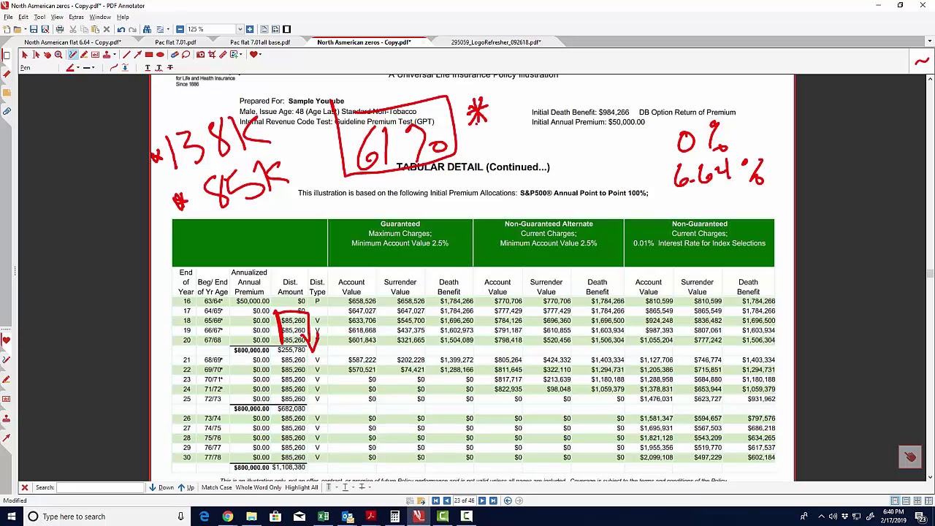Choose the Text box tool
Image resolution: width=935 pixels, height=526 pixels.
[x=95, y=55]
